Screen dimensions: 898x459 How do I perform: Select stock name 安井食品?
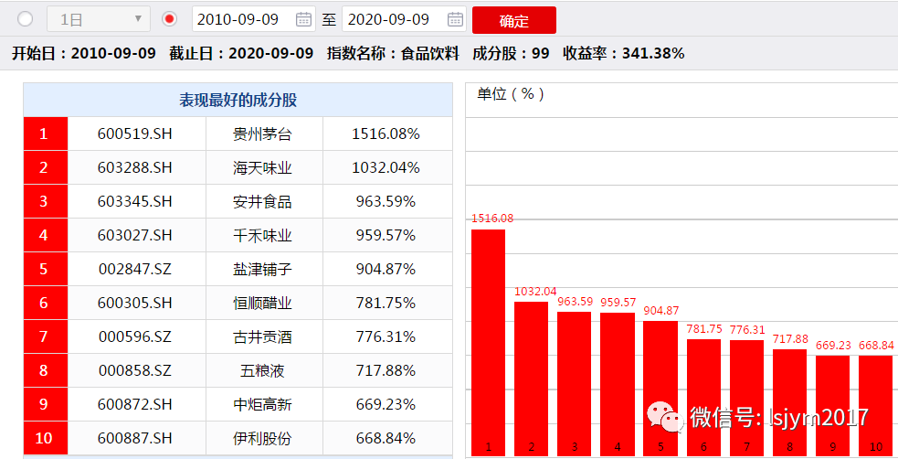click(262, 202)
